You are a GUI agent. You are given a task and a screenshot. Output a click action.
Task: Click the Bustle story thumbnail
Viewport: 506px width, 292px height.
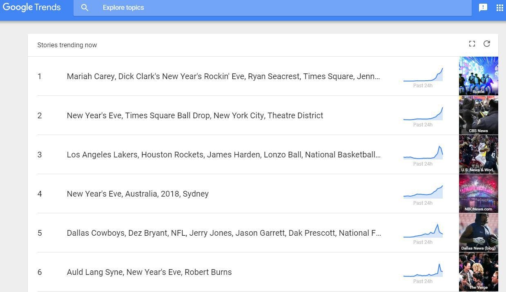(x=478, y=76)
